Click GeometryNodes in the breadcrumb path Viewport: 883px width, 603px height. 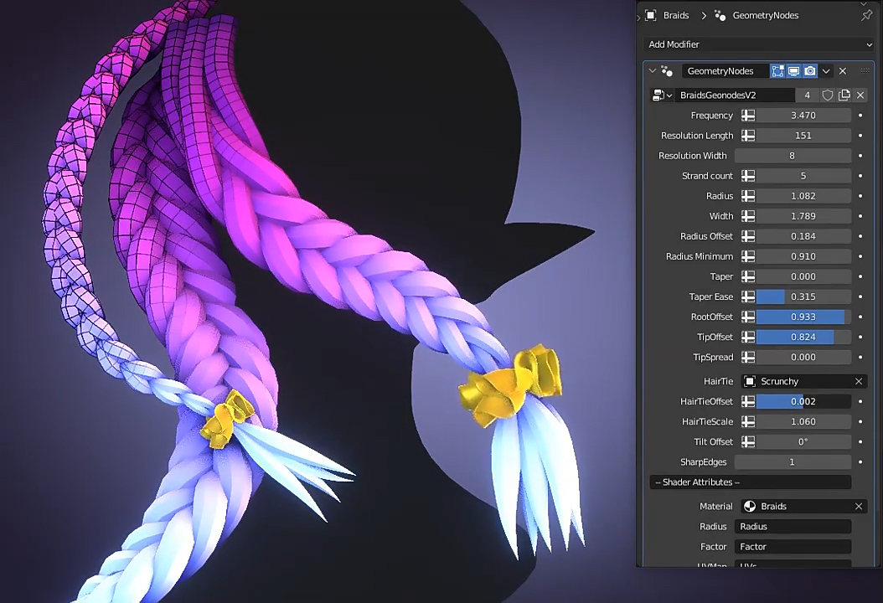coord(765,15)
